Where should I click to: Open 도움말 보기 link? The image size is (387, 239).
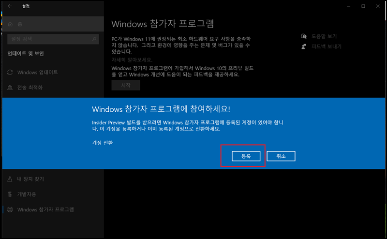[324, 36]
